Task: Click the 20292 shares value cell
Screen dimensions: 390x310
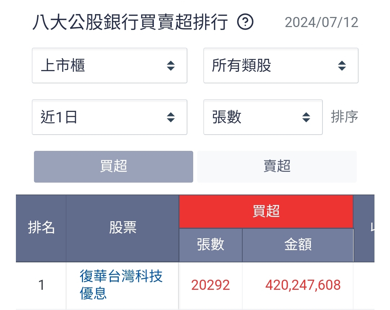Action: [211, 285]
